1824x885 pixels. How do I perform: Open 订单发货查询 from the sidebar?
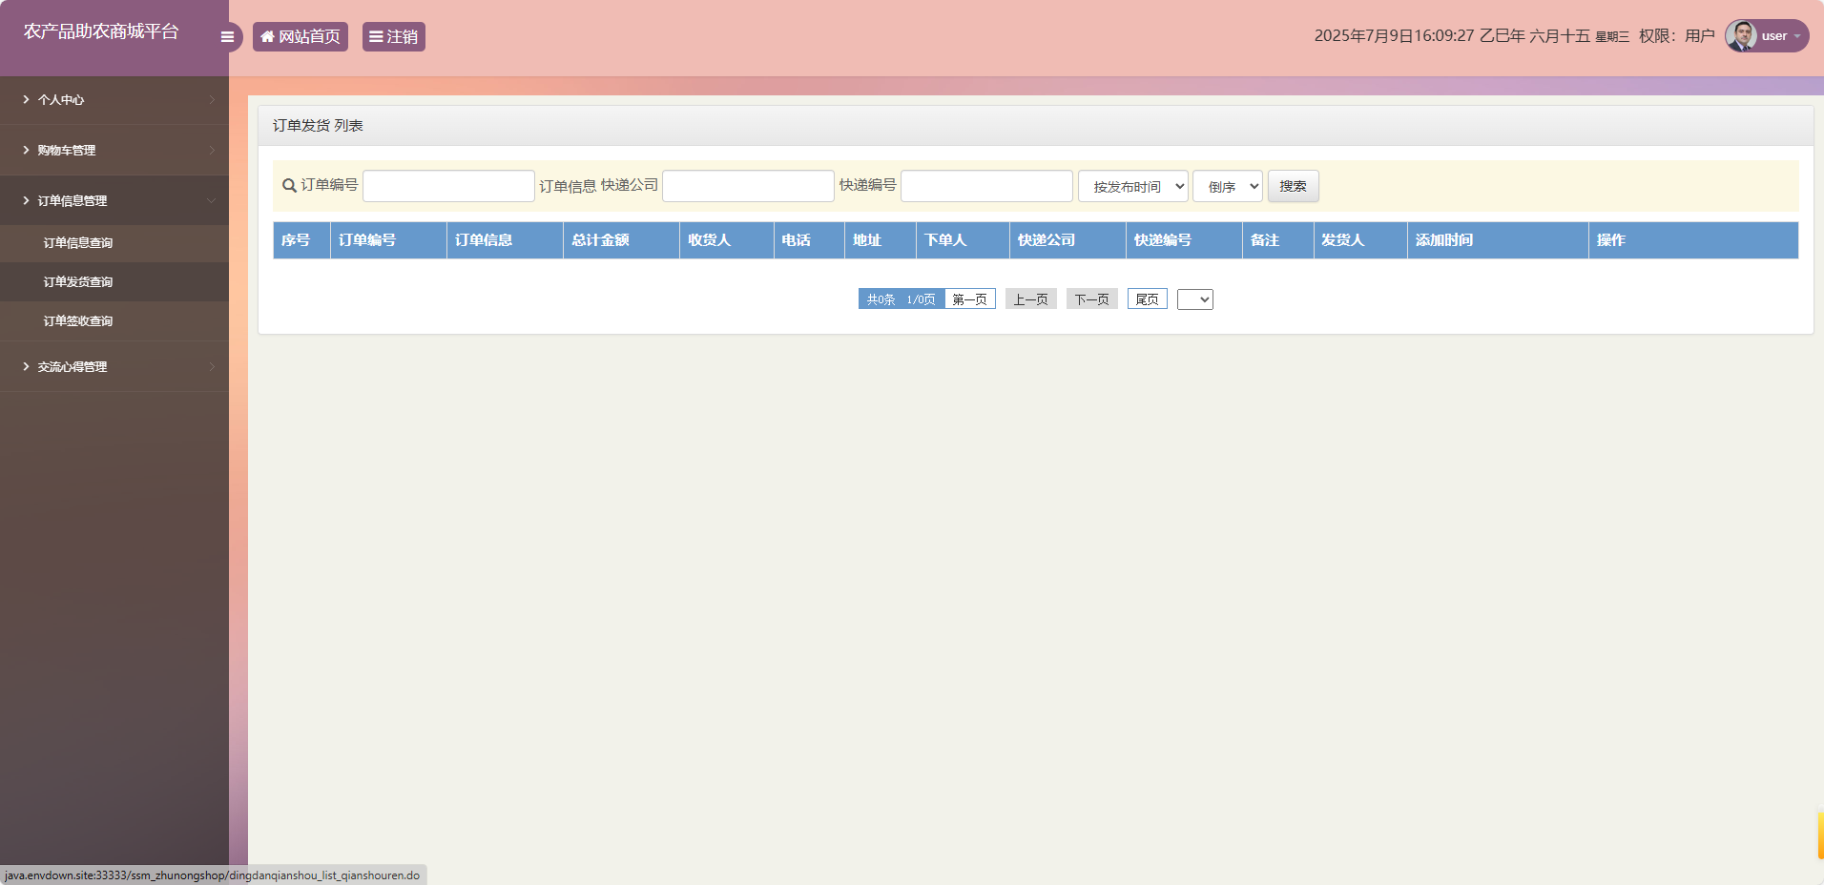pos(77,281)
